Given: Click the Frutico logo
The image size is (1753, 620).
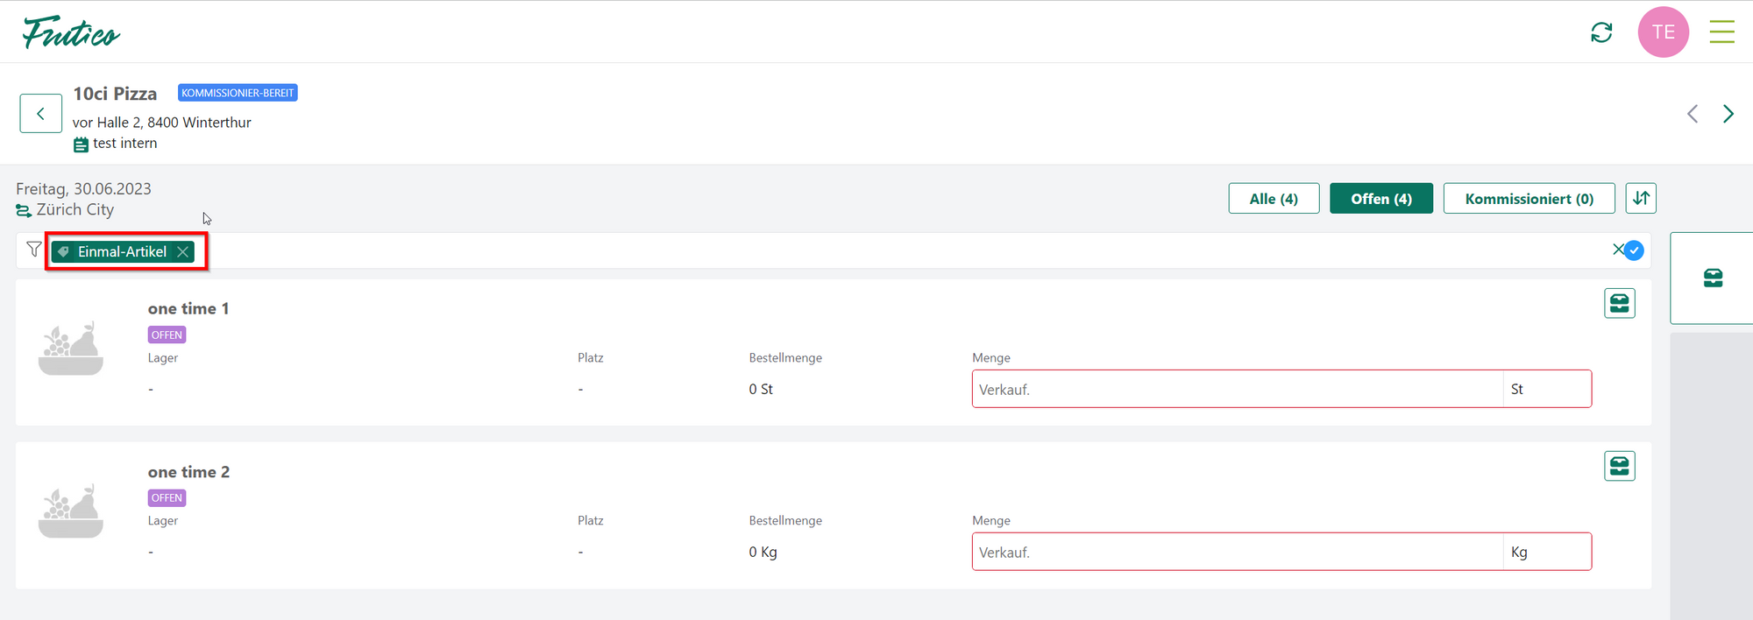Looking at the screenshot, I should pos(71,32).
